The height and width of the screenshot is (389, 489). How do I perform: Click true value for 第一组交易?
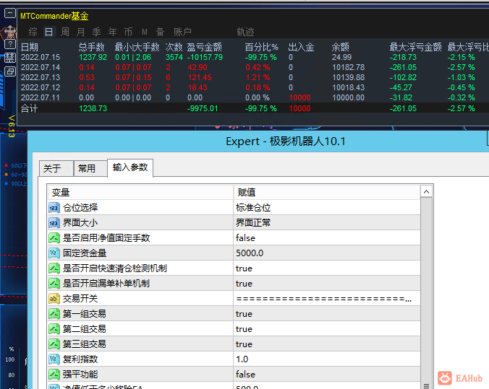click(x=326, y=314)
